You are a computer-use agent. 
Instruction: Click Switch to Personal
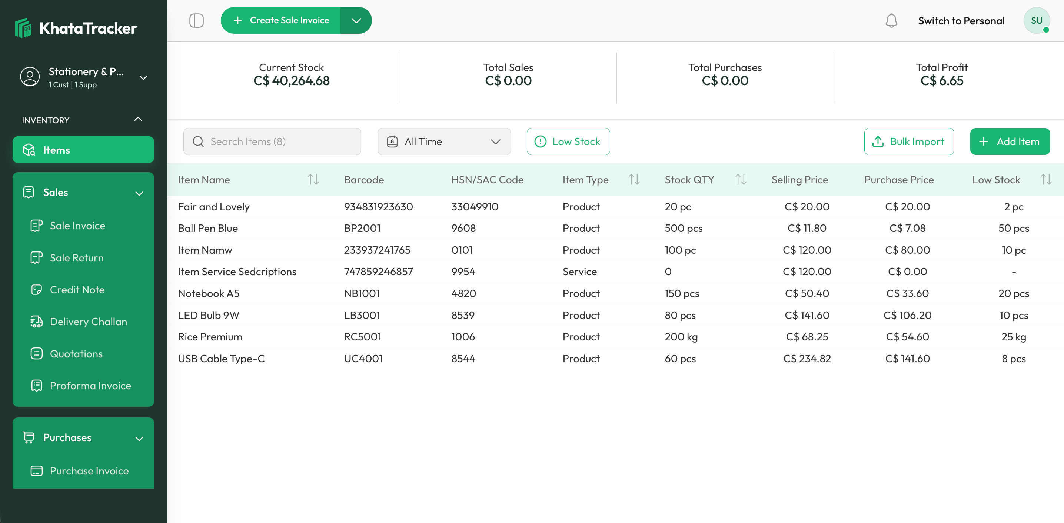(x=961, y=21)
